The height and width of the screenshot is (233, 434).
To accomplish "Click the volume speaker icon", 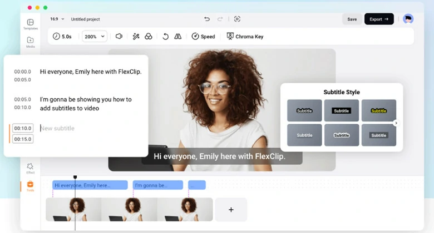I will click(x=119, y=37).
